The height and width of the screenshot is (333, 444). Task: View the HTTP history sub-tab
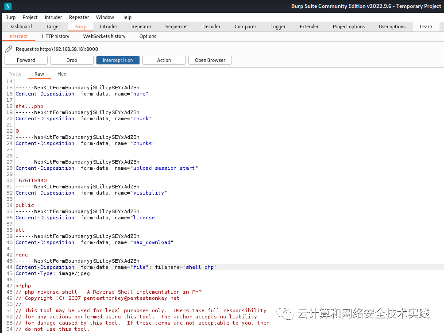pos(55,36)
